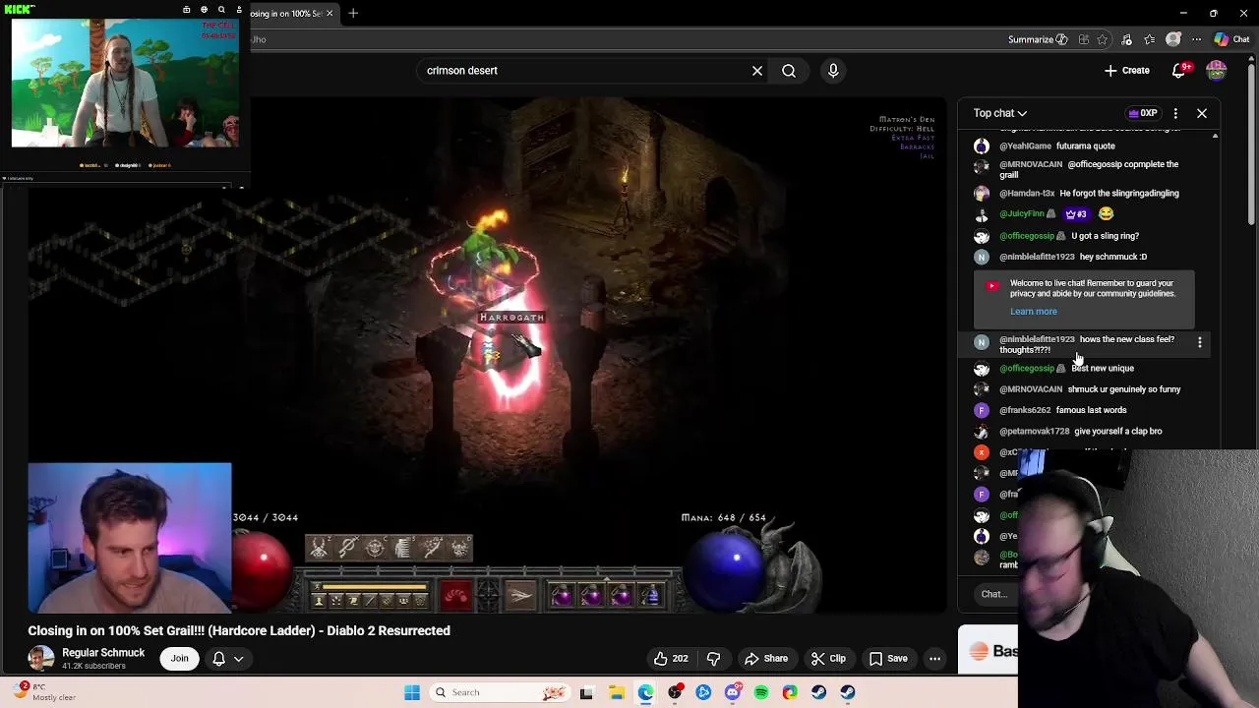Start voice search with the microphone
Image resolution: width=1259 pixels, height=708 pixels.
[x=833, y=71]
